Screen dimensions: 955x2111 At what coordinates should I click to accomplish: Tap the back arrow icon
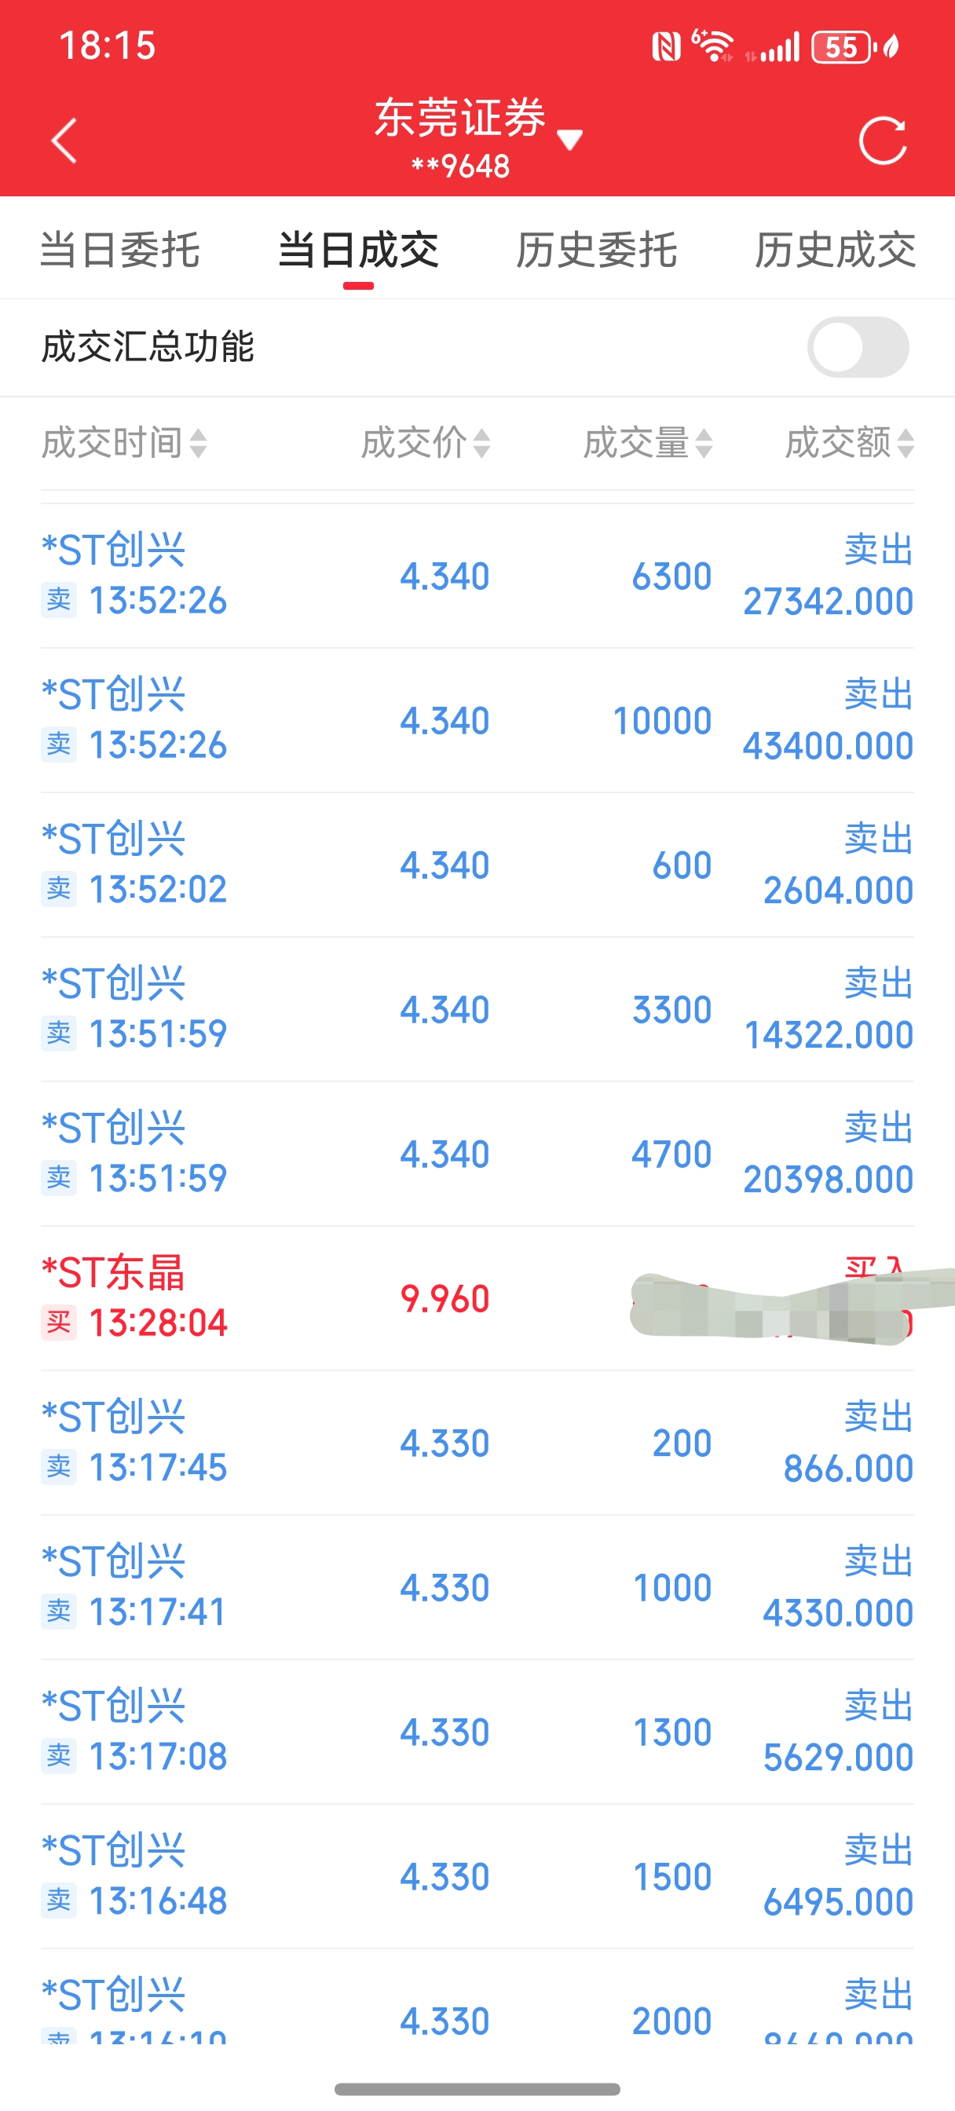pyautogui.click(x=64, y=141)
